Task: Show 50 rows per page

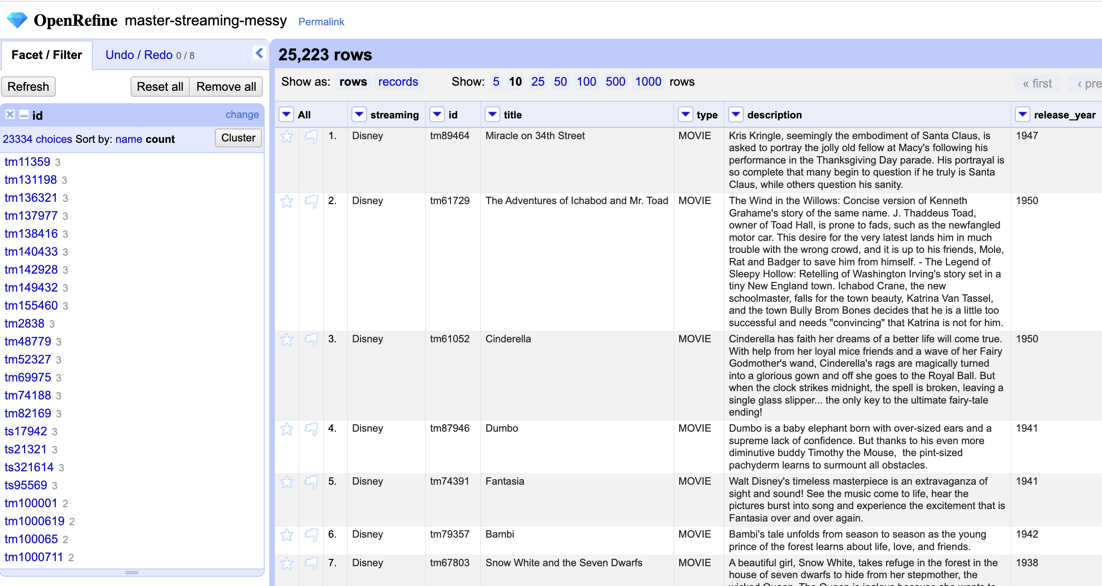Action: point(560,82)
